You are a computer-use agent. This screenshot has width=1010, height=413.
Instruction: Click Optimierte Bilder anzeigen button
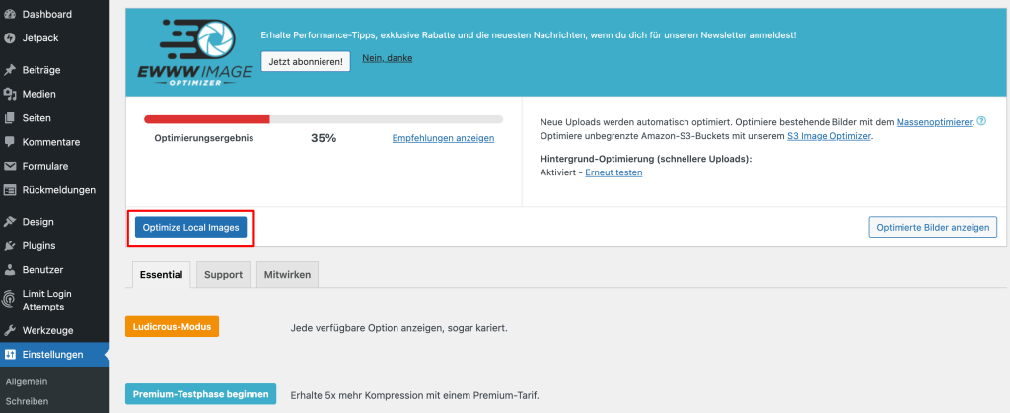(933, 227)
